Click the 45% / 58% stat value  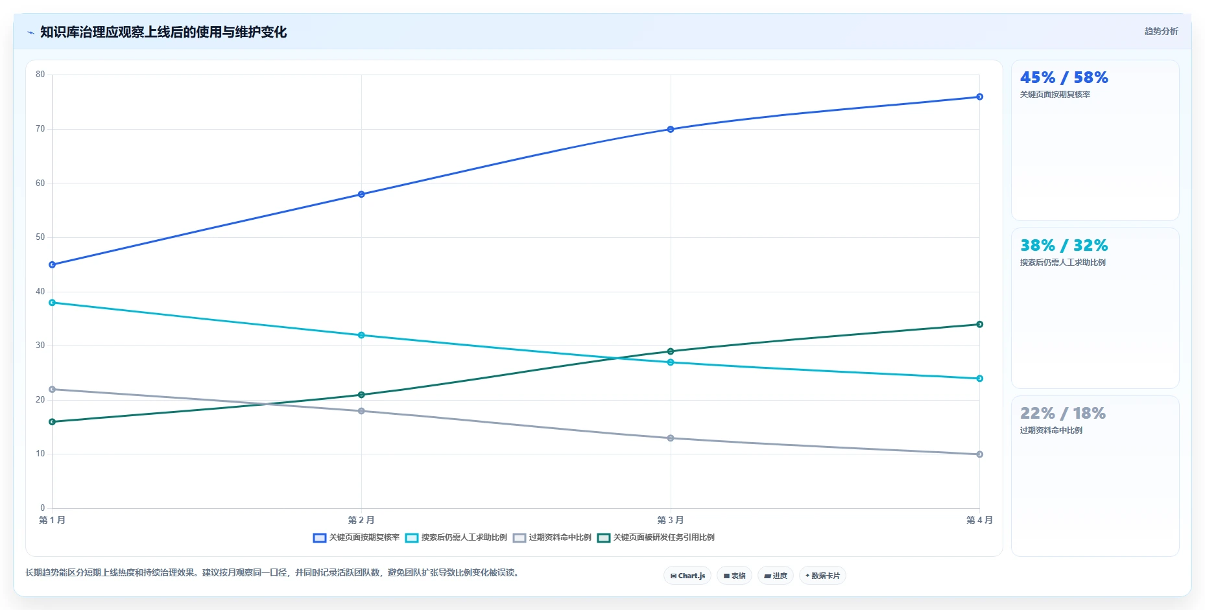click(1064, 78)
